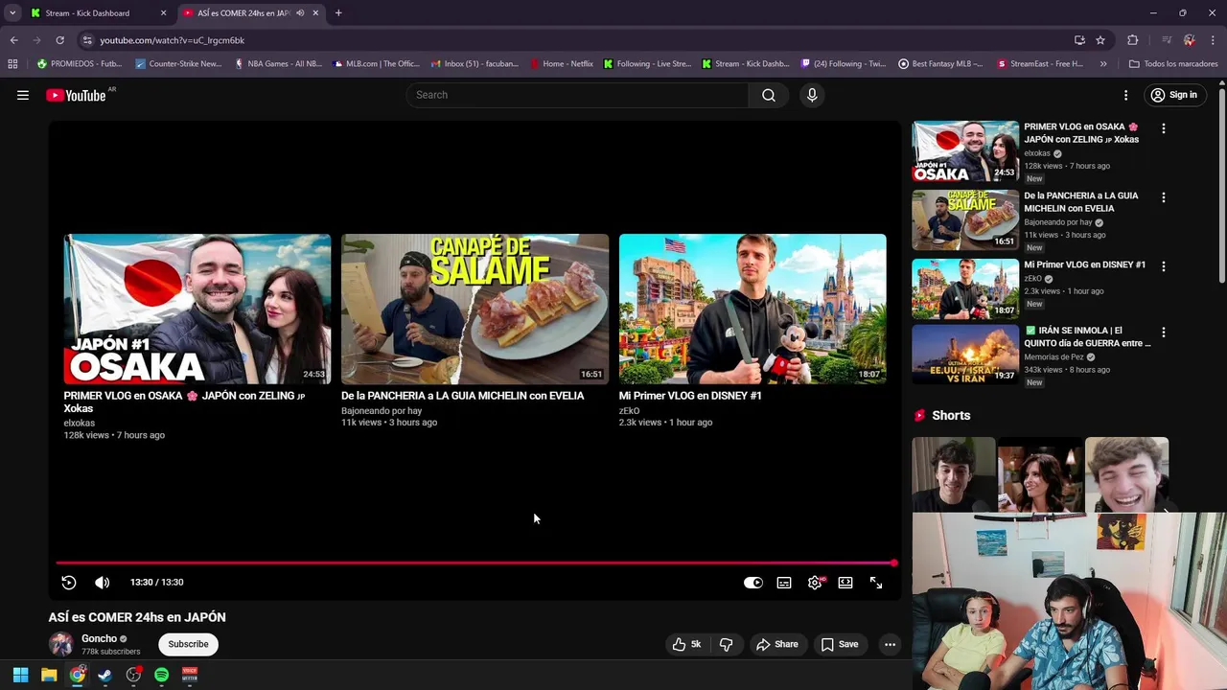Click the Shorts section heading
Viewport: 1227px width, 690px height.
(x=951, y=415)
